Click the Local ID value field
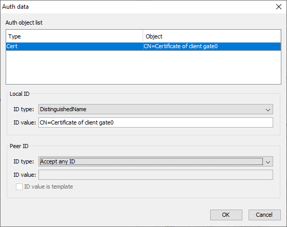Viewport: 287px width, 227px height. 156,122
